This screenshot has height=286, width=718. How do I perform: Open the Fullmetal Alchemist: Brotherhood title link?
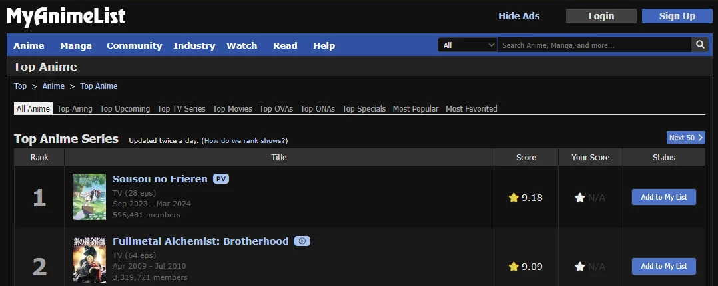[x=200, y=241]
